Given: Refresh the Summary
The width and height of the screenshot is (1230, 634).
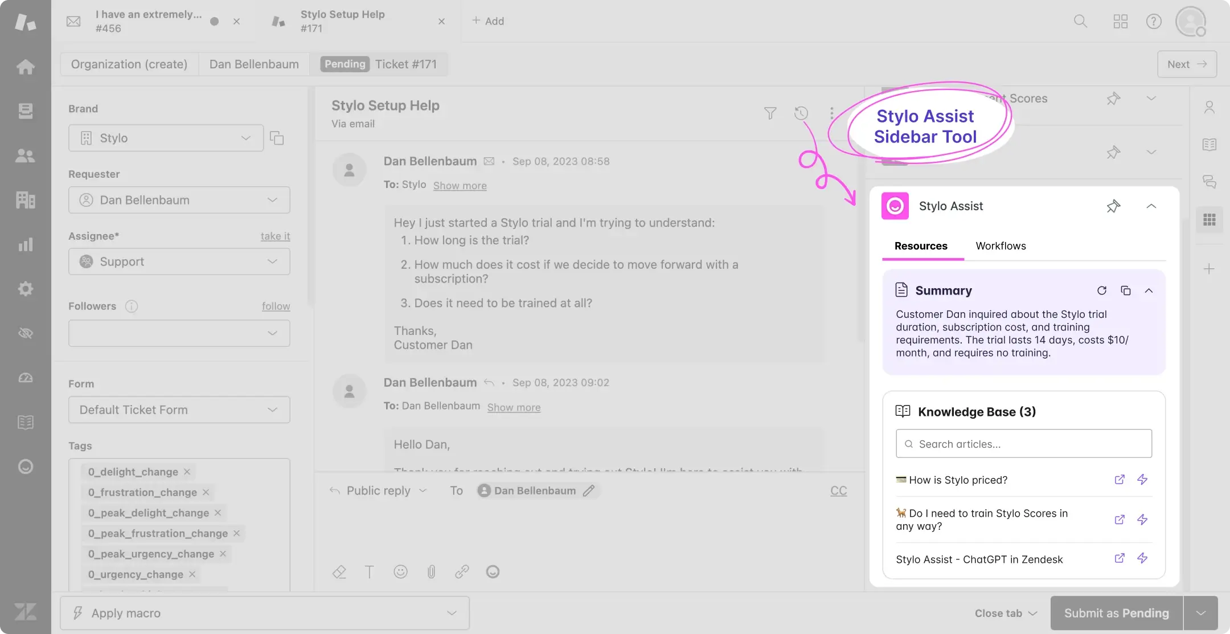Looking at the screenshot, I should tap(1102, 291).
